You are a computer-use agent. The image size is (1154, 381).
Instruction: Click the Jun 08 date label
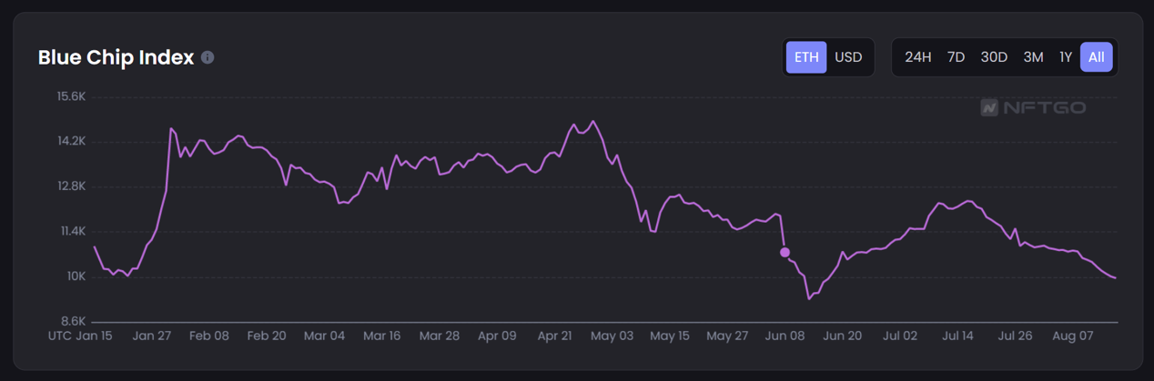coord(785,336)
